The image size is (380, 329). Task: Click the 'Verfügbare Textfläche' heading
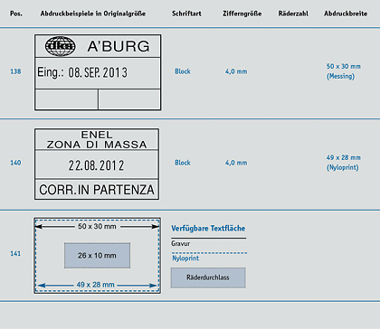[208, 229]
